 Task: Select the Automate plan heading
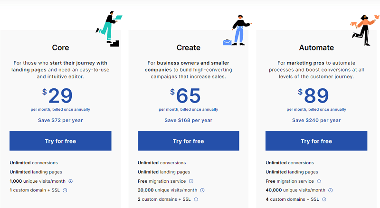pos(316,47)
